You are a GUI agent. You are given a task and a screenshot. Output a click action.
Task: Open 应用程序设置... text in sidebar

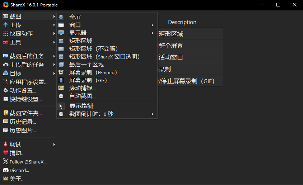click(x=29, y=82)
